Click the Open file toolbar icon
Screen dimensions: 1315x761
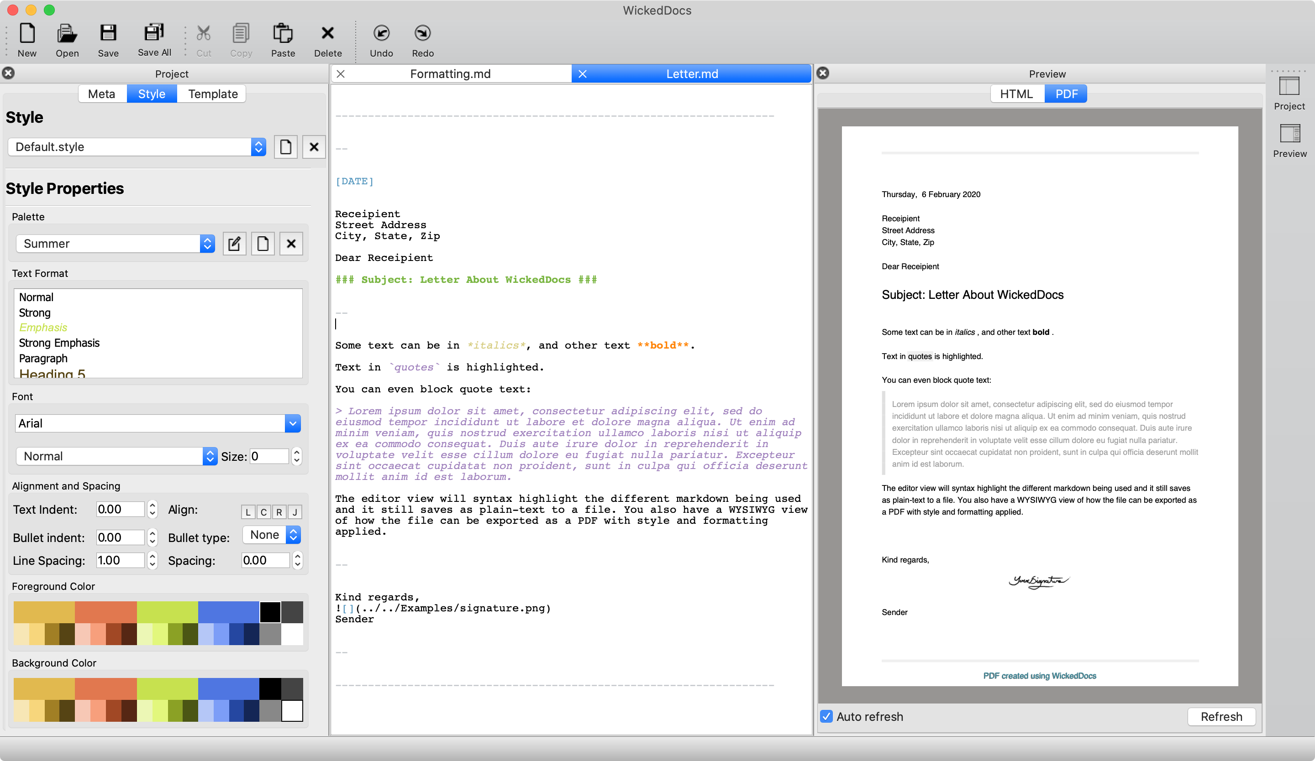(67, 34)
